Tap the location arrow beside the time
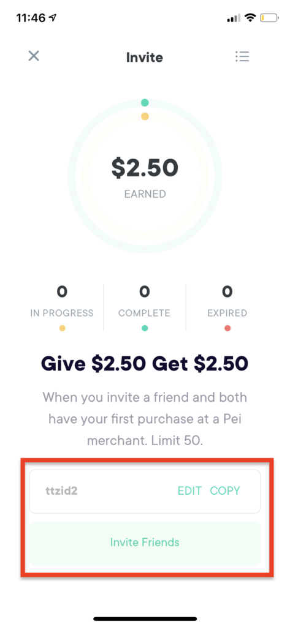This screenshot has width=290, height=627. [x=53, y=18]
